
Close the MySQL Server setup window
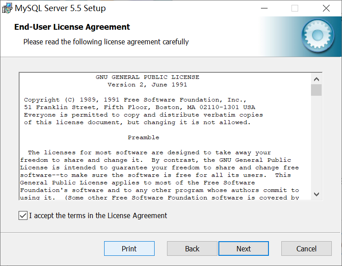click(326, 8)
